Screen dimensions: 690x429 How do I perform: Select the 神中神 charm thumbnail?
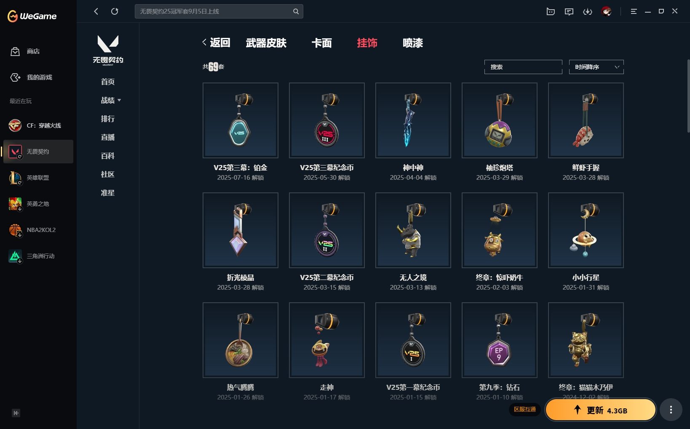point(413,120)
